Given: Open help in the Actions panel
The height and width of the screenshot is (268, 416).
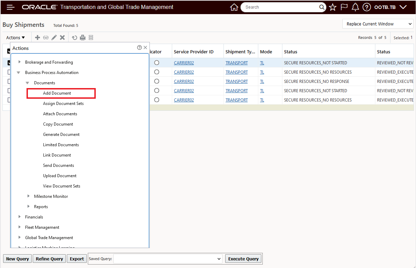Looking at the screenshot, I should coord(139,48).
